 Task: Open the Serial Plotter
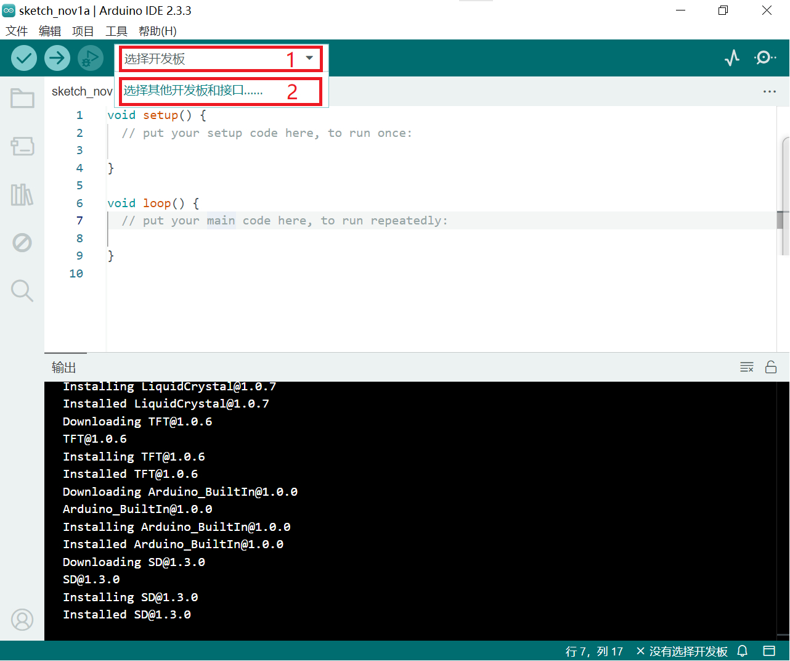pyautogui.click(x=732, y=58)
